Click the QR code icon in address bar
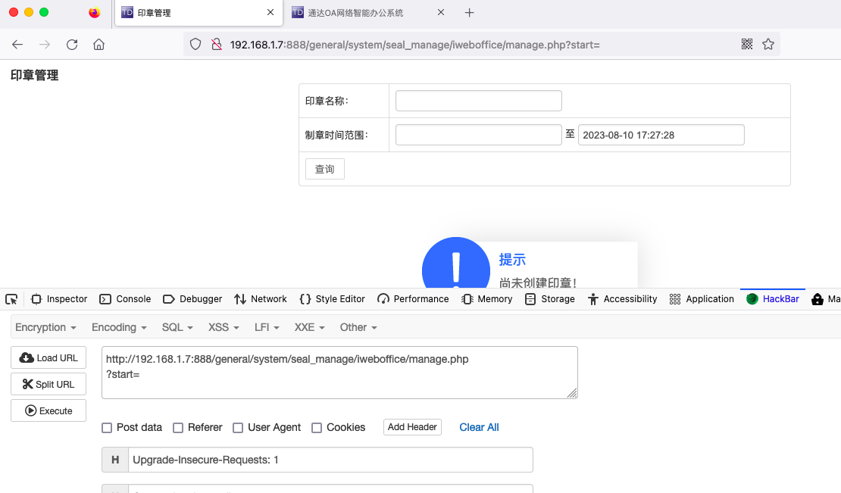The width and height of the screenshot is (841, 493). tap(747, 45)
